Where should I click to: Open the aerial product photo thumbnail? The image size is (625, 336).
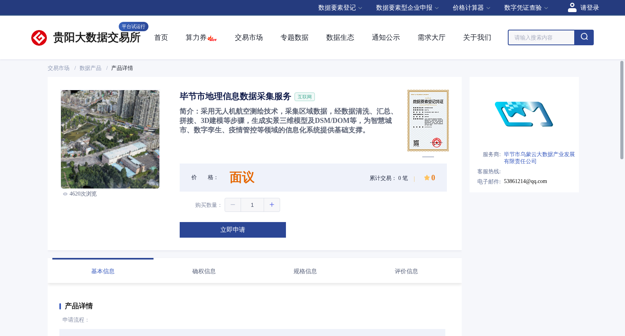click(110, 139)
